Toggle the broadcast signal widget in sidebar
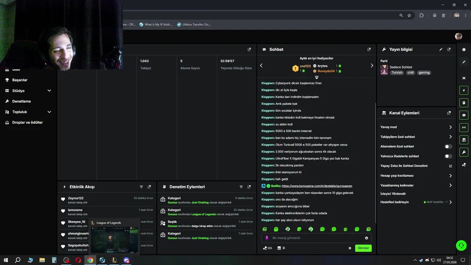Viewport: 471px width, 265px height. (x=464, y=127)
